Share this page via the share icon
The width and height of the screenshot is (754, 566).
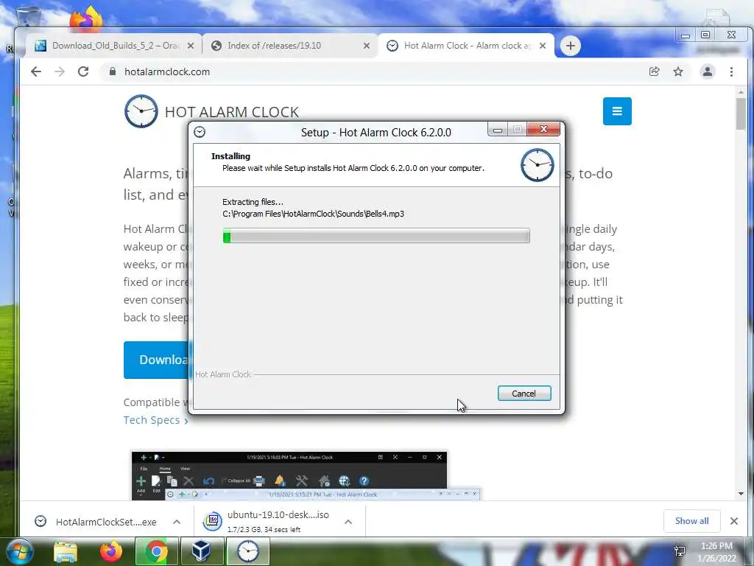point(654,71)
